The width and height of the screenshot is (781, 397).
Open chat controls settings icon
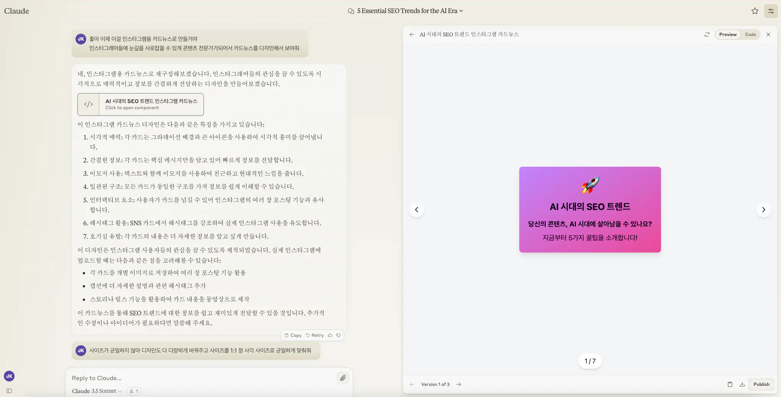(x=771, y=11)
